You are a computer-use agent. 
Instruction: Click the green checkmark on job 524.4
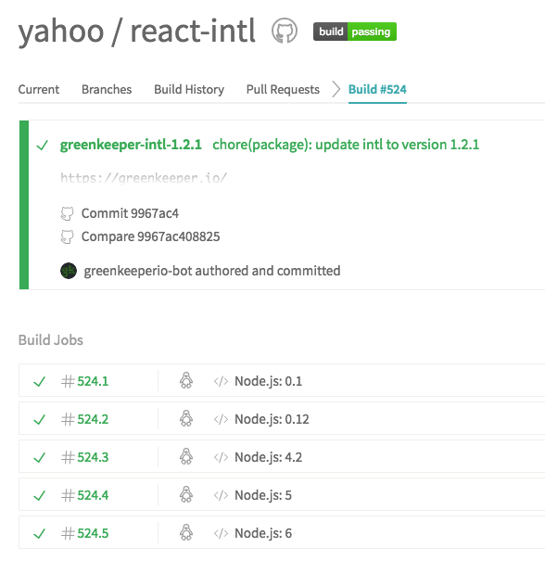click(39, 495)
